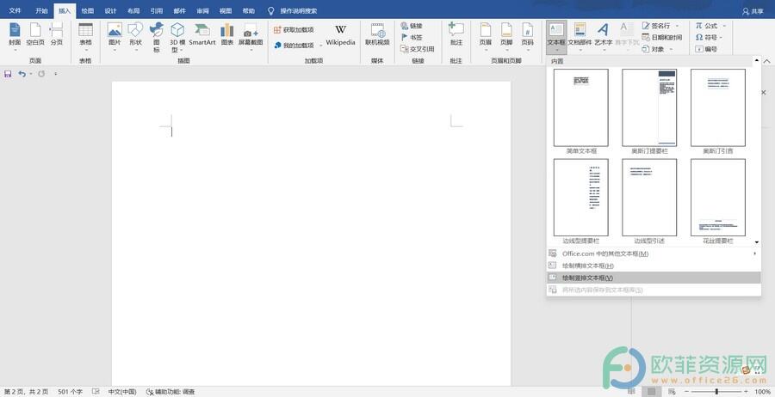Open the 表格 (Table) dropdown
Viewport: 775px width, 397px height.
(x=85, y=34)
